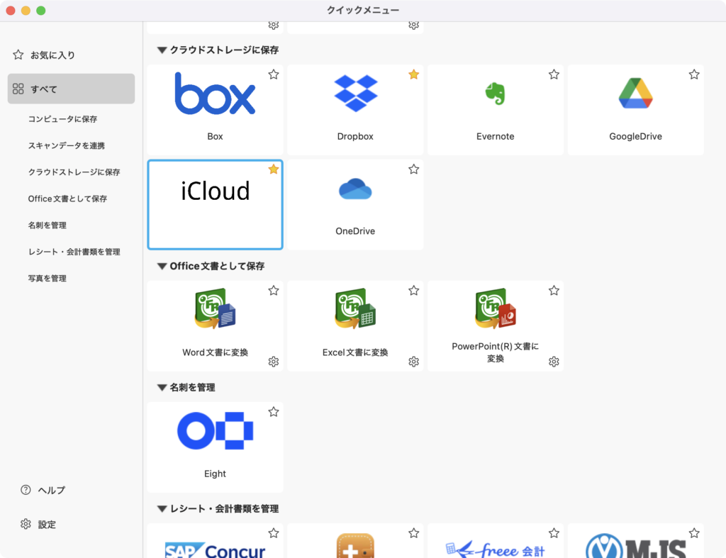Collapse the Office文書として保存 section
Screen dimensions: 726x558
[x=162, y=267]
